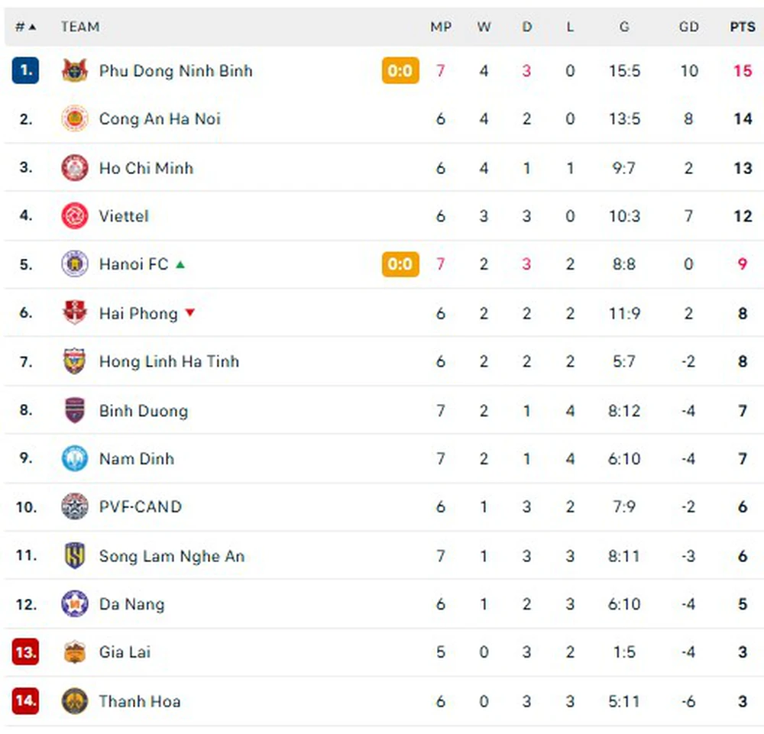Screen dimensions: 764x734
Task: Click the Viettel team logo
Action: coord(75,216)
